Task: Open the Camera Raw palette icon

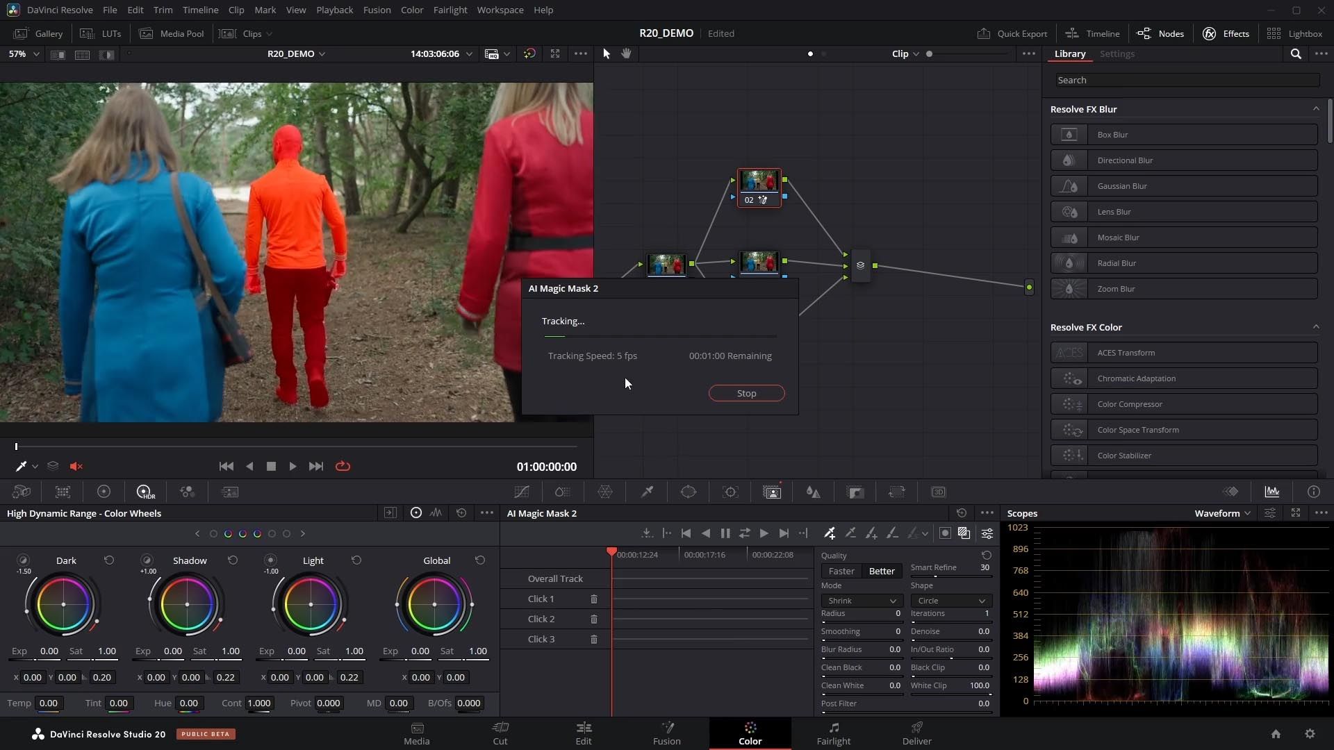Action: pos(22,492)
